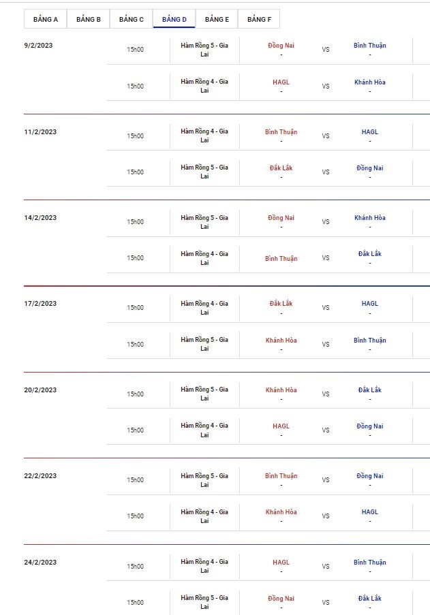The width and height of the screenshot is (430, 615).
Task: Open Đồng Nai in the 9/2/2023 fixtures
Action: pos(281,46)
